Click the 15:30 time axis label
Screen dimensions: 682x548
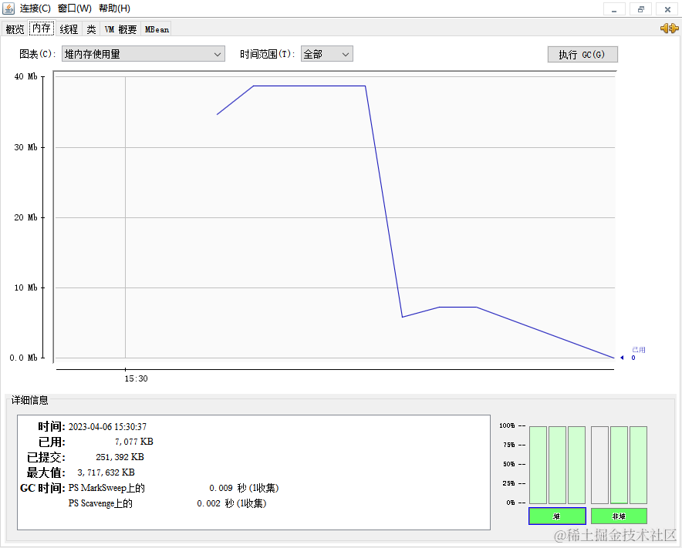click(x=136, y=378)
